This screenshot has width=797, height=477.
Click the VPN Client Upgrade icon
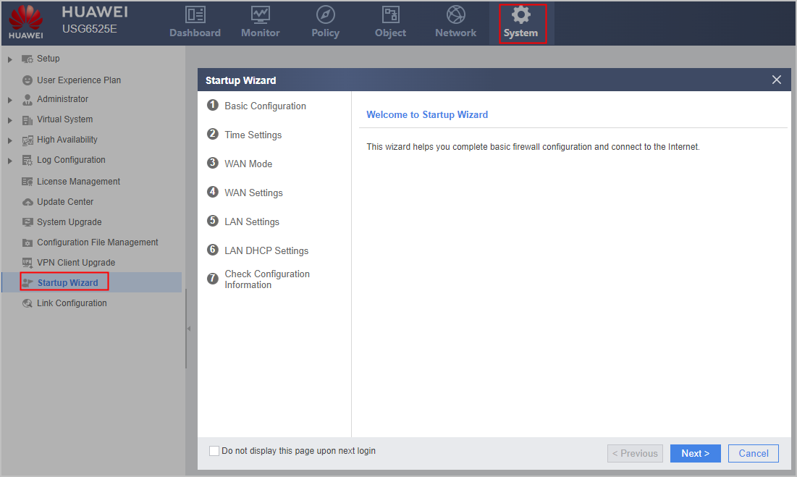click(x=28, y=263)
